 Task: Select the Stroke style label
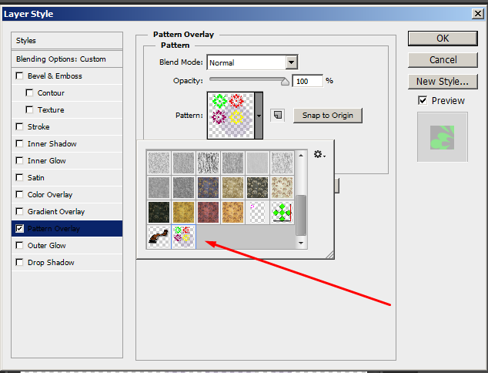(x=38, y=127)
